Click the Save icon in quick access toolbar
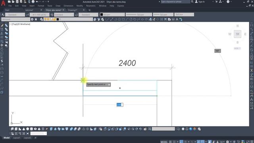254x143 pixels. click(17, 2)
